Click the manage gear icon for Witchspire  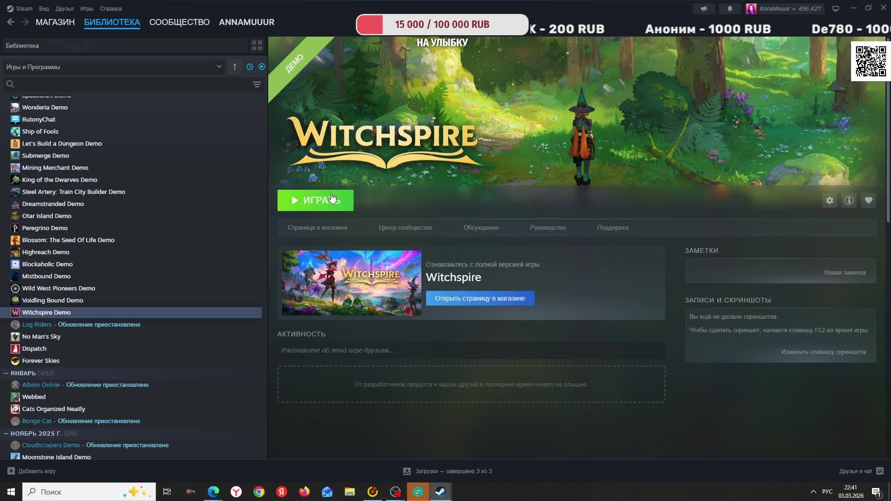click(829, 200)
